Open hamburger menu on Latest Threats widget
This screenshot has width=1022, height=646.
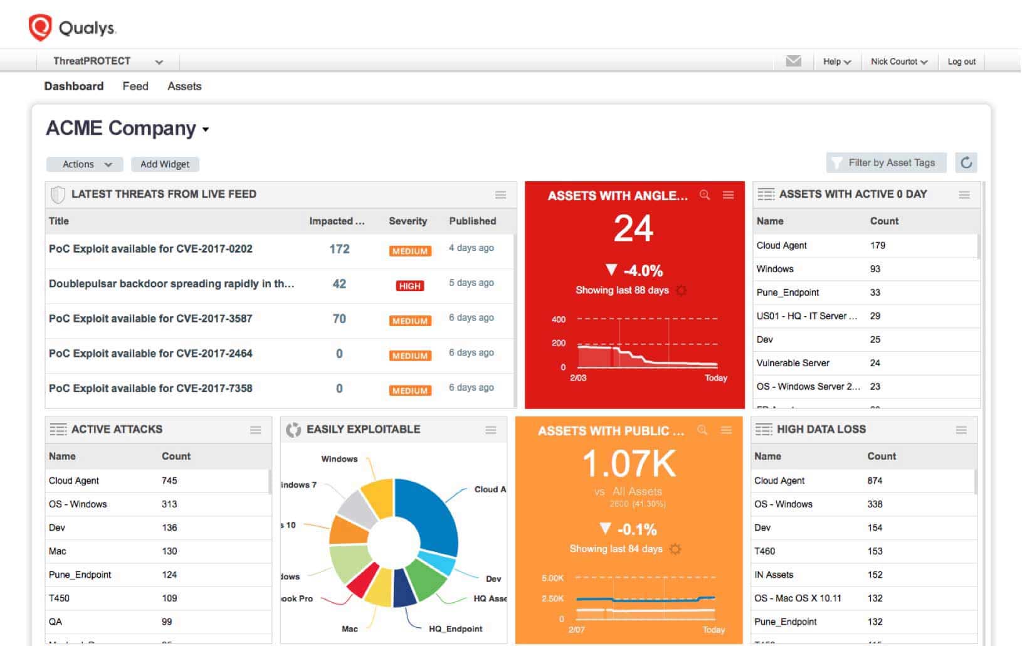tap(500, 195)
